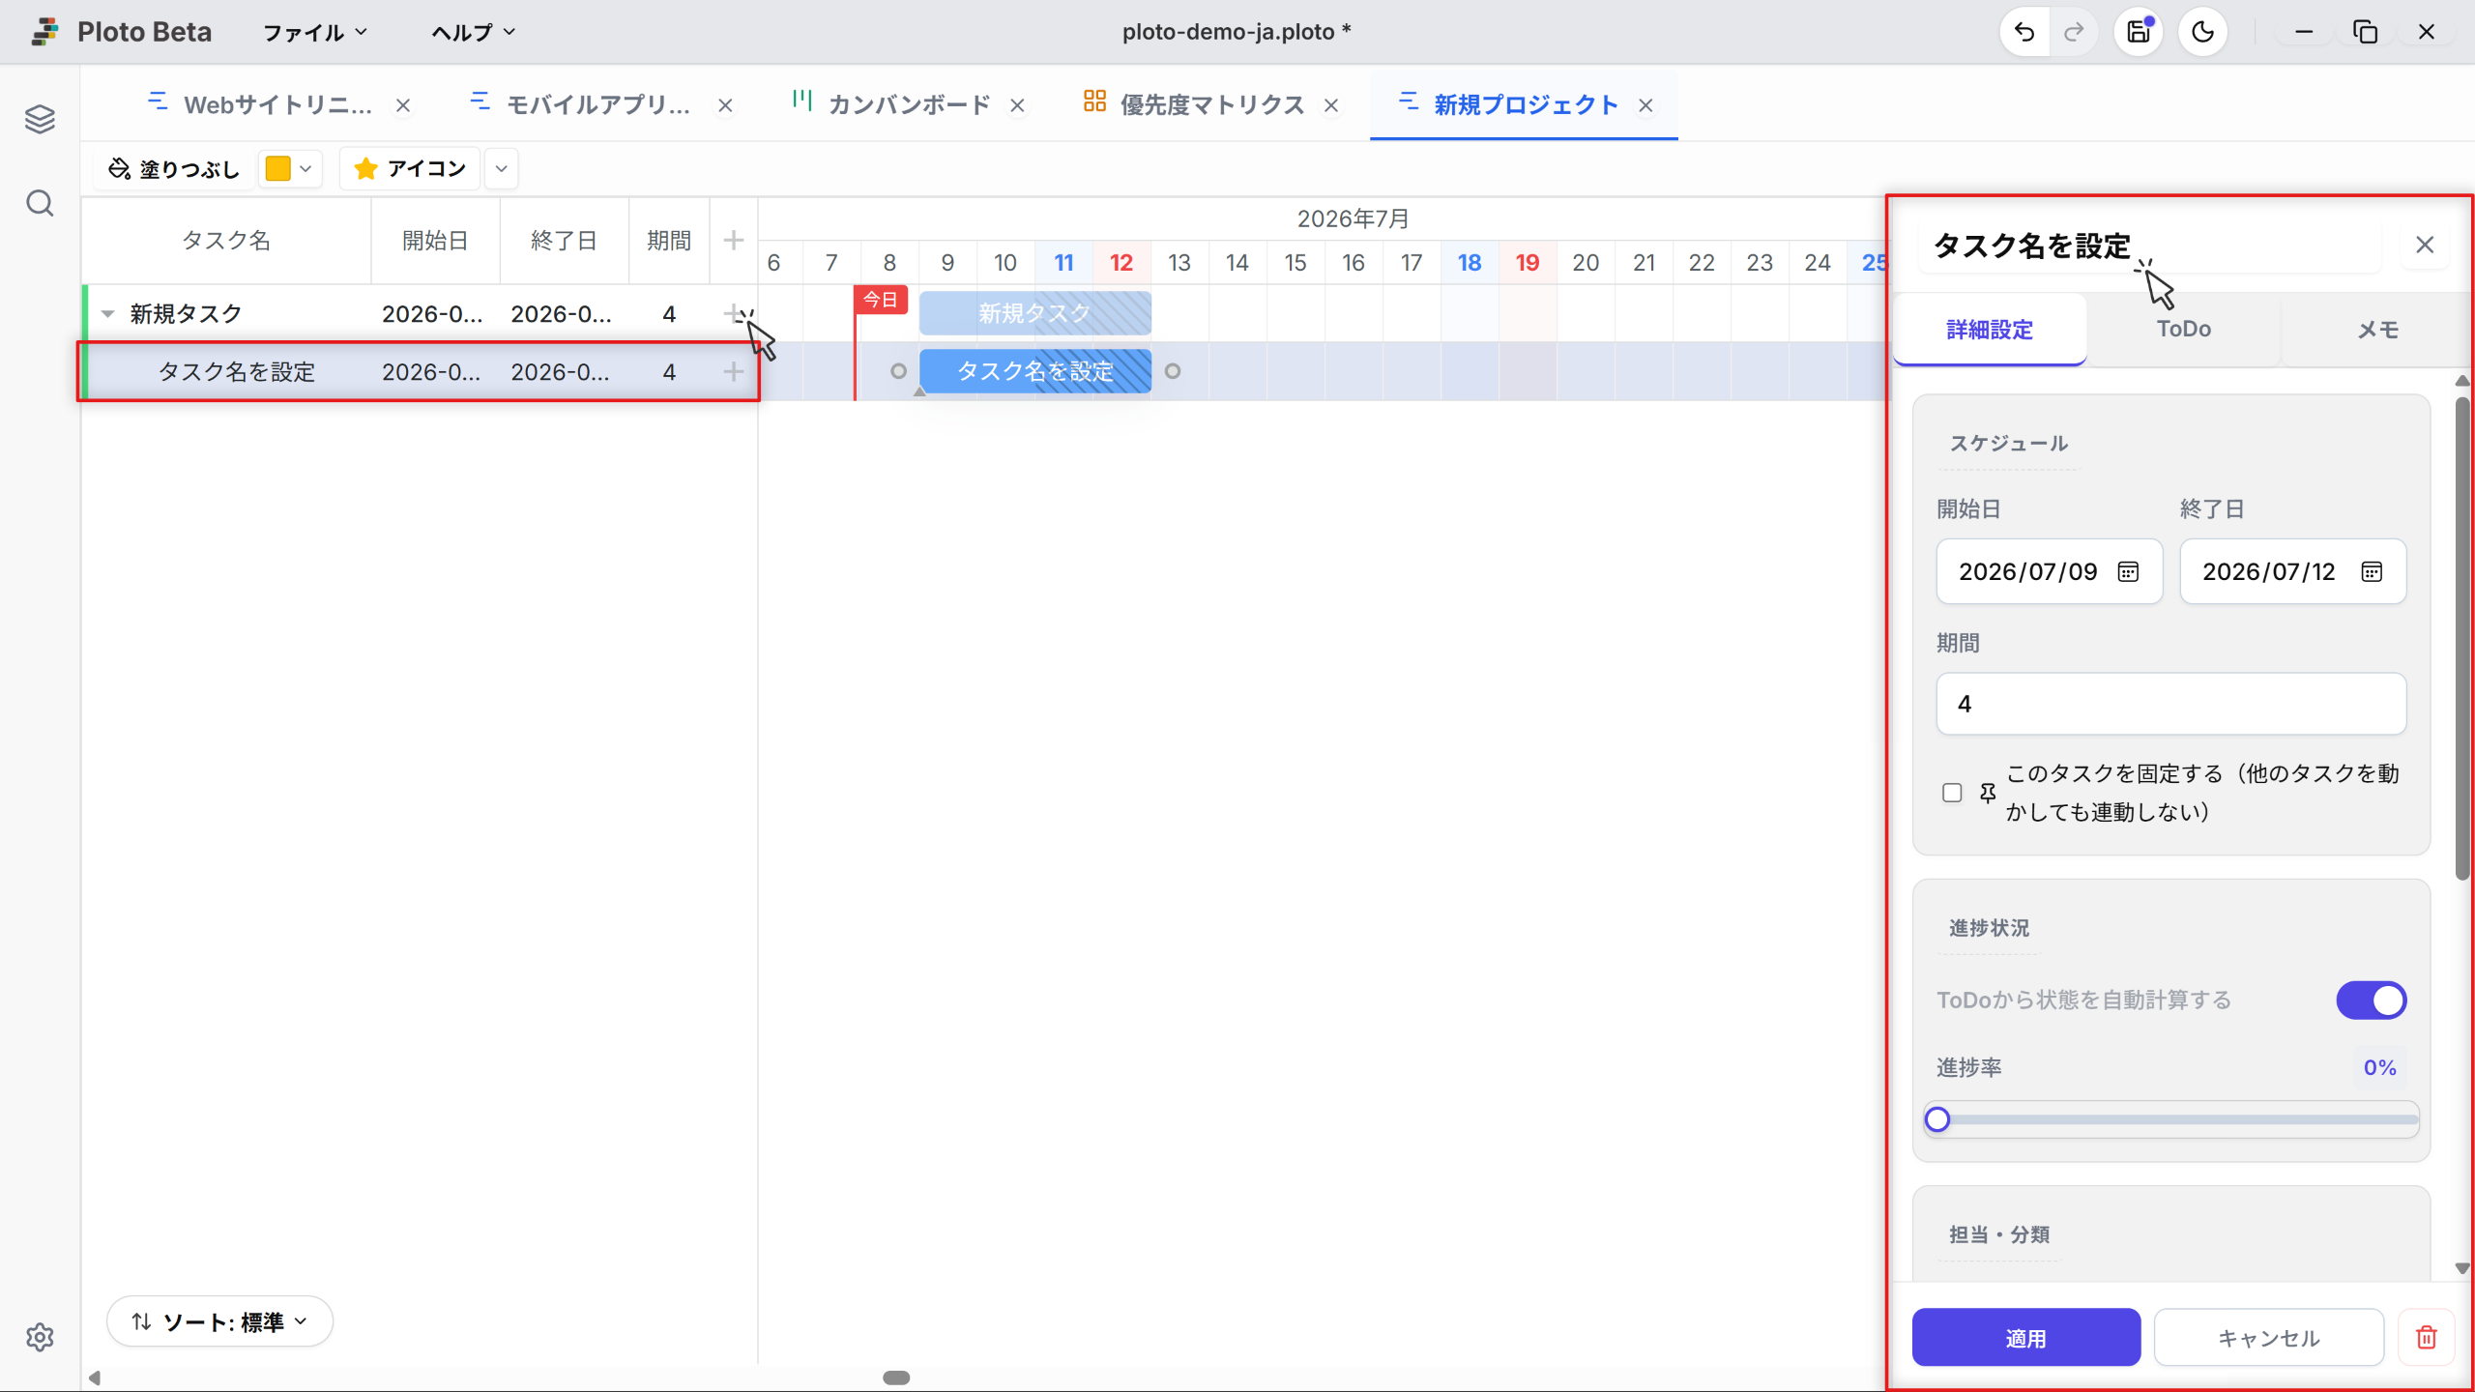Screen dimensions: 2475x1392
Task: Open the アイコン dropdown arrow
Action: [501, 169]
